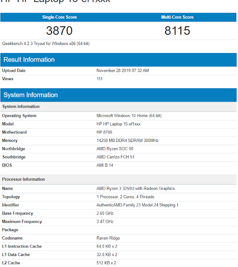Image resolution: width=238 pixels, height=267 pixels.
Task: Select the HP HP Laptop 15-ef1xxx model value
Action: (119, 124)
